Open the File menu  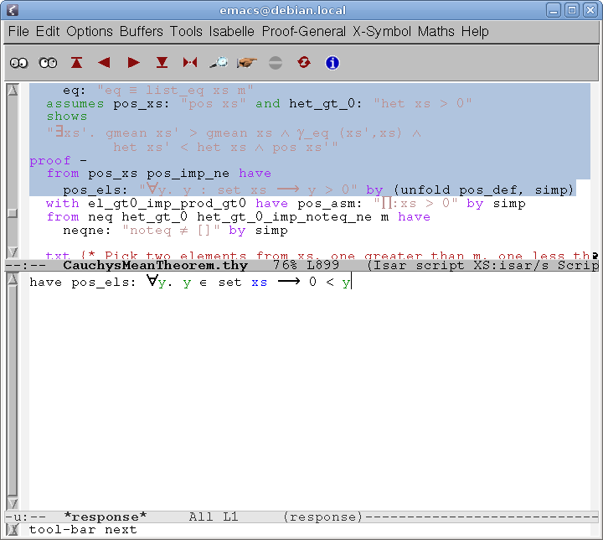(x=18, y=31)
